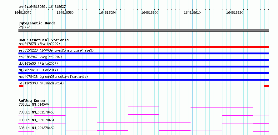Select nsv517875 (Shaikh2009) label

coord(39,44)
